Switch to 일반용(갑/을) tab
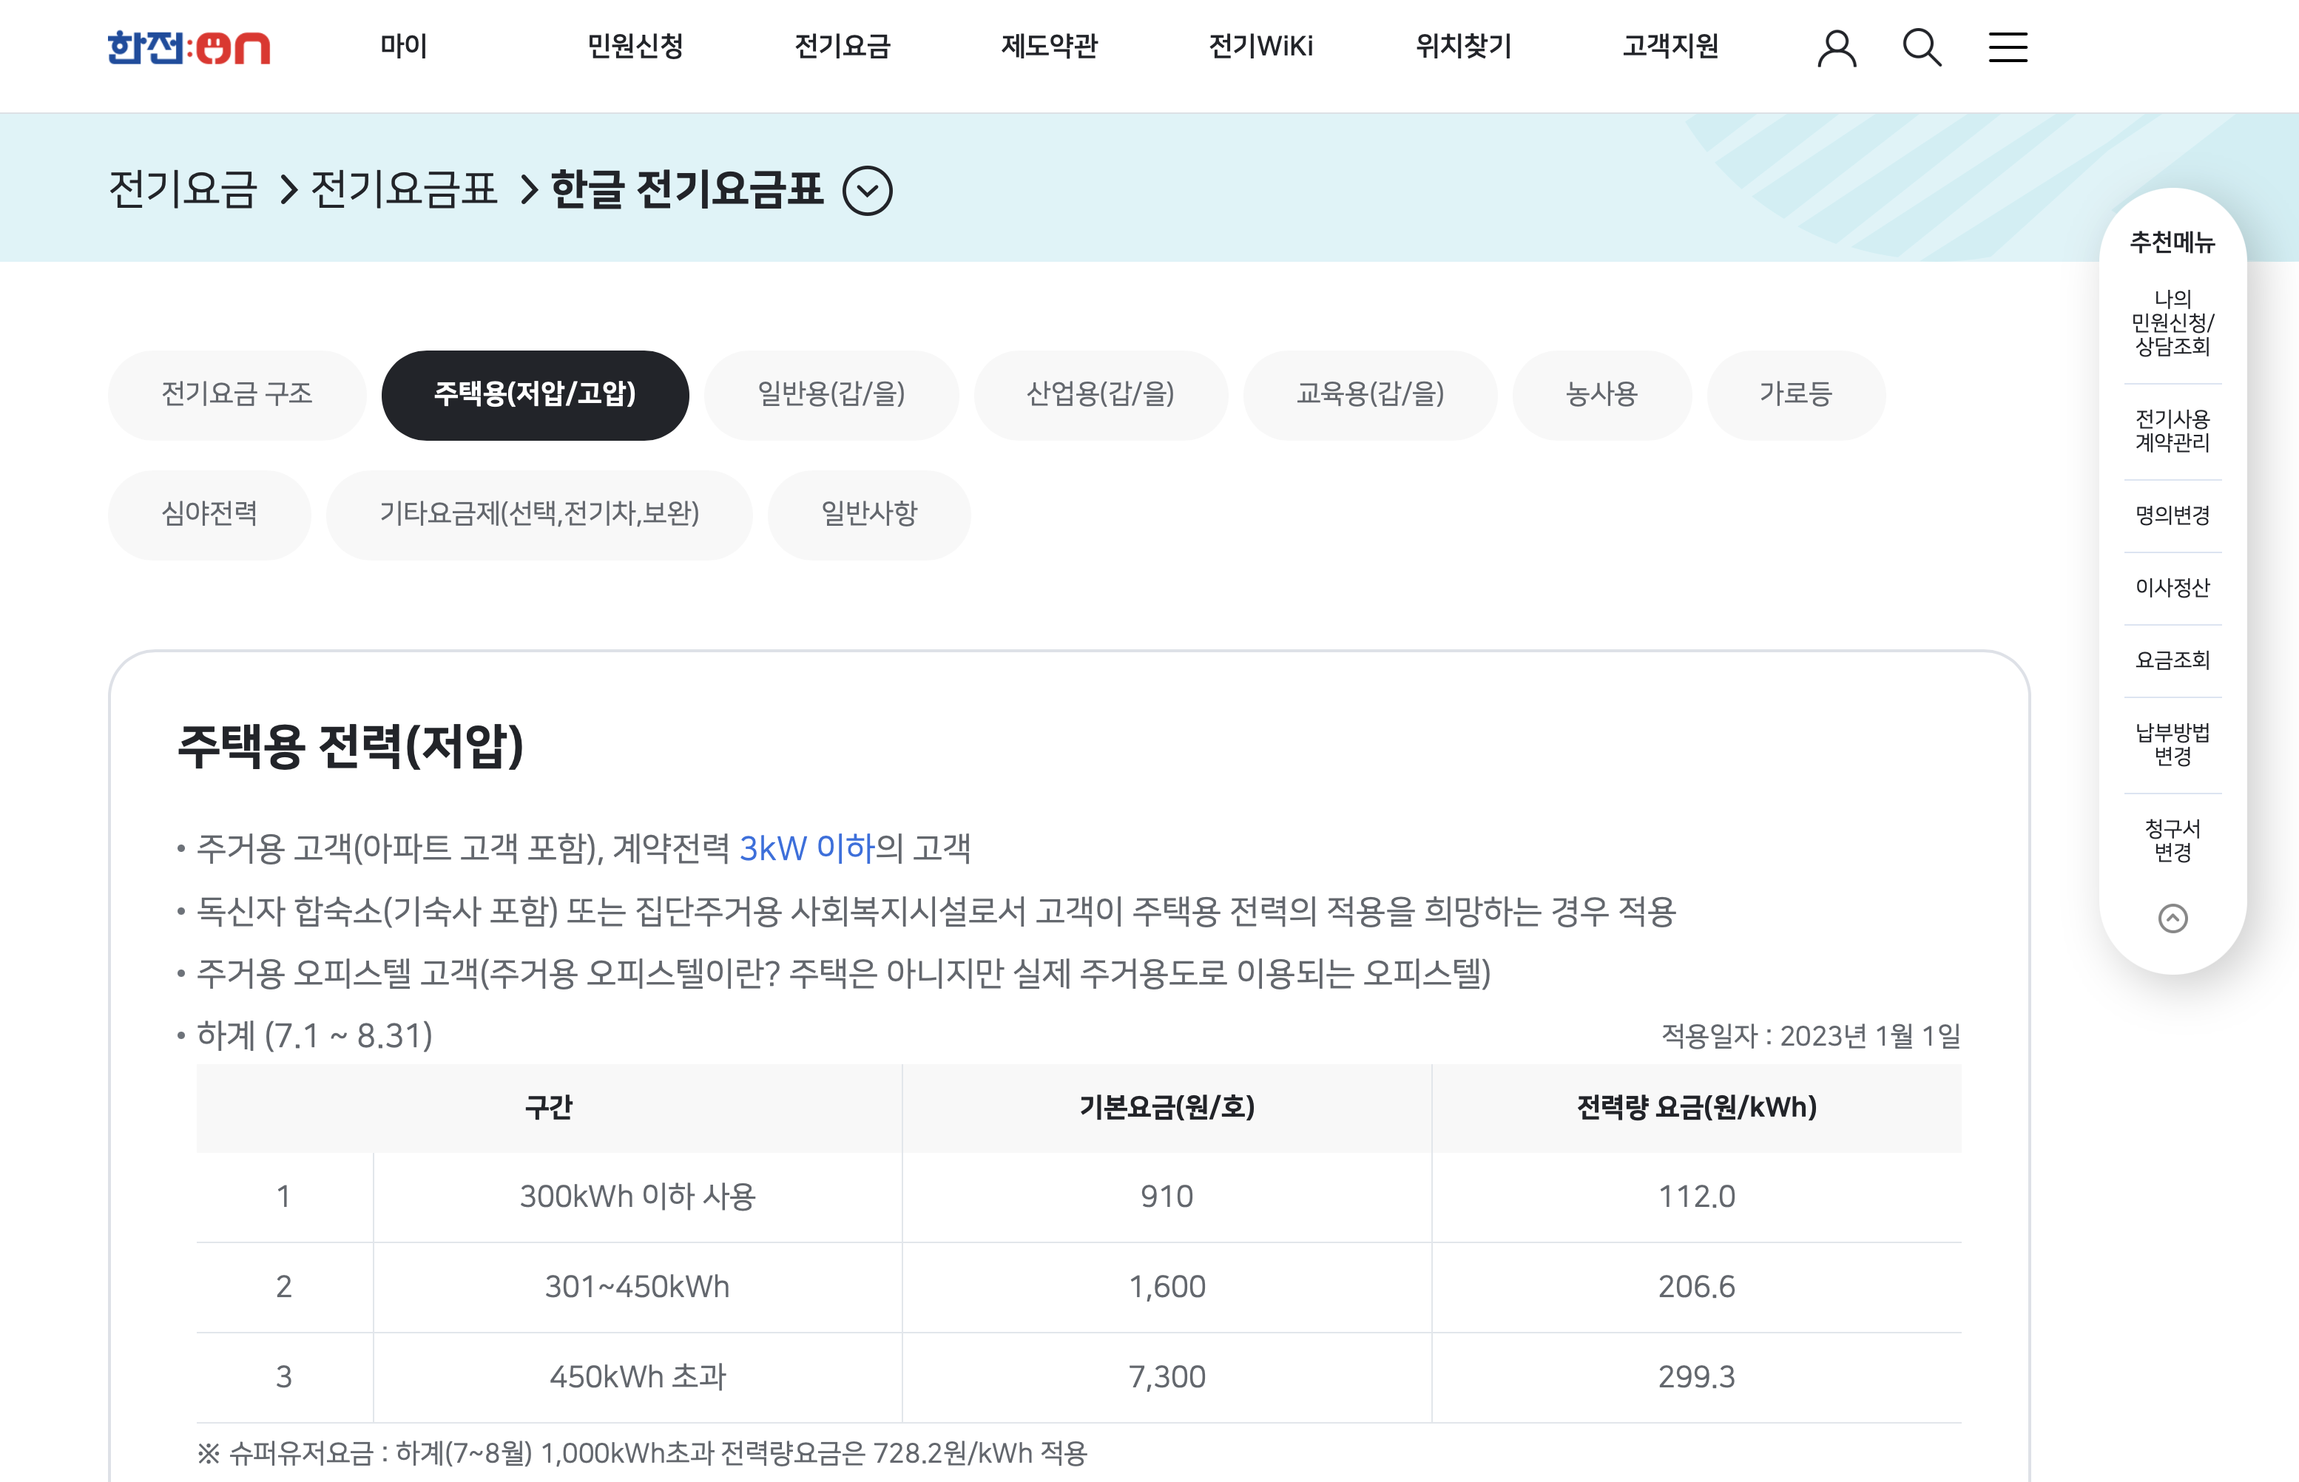 [831, 395]
